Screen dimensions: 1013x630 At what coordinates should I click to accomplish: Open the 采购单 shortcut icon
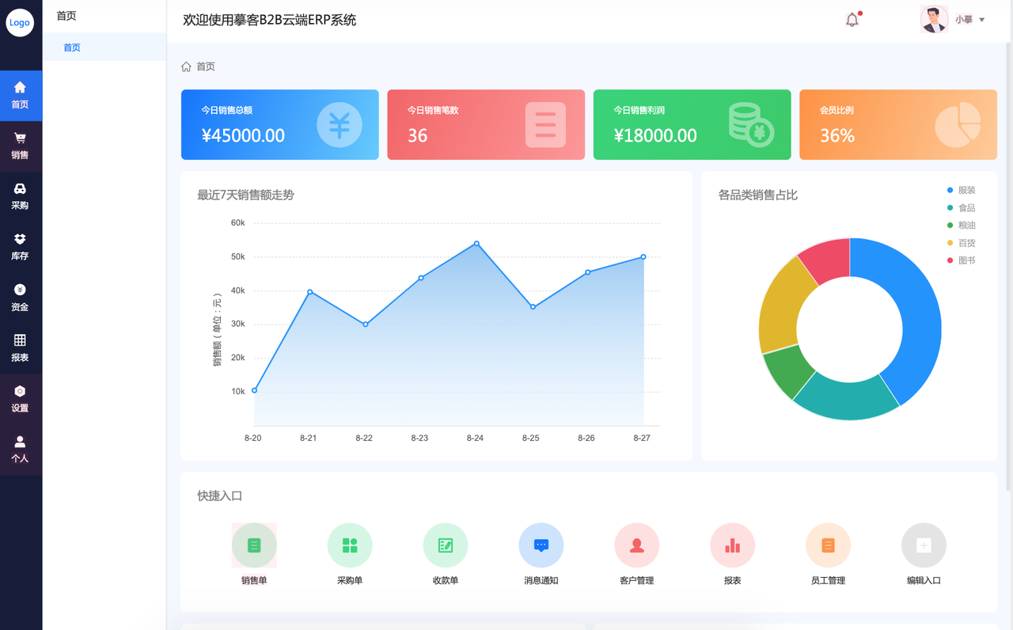[350, 545]
